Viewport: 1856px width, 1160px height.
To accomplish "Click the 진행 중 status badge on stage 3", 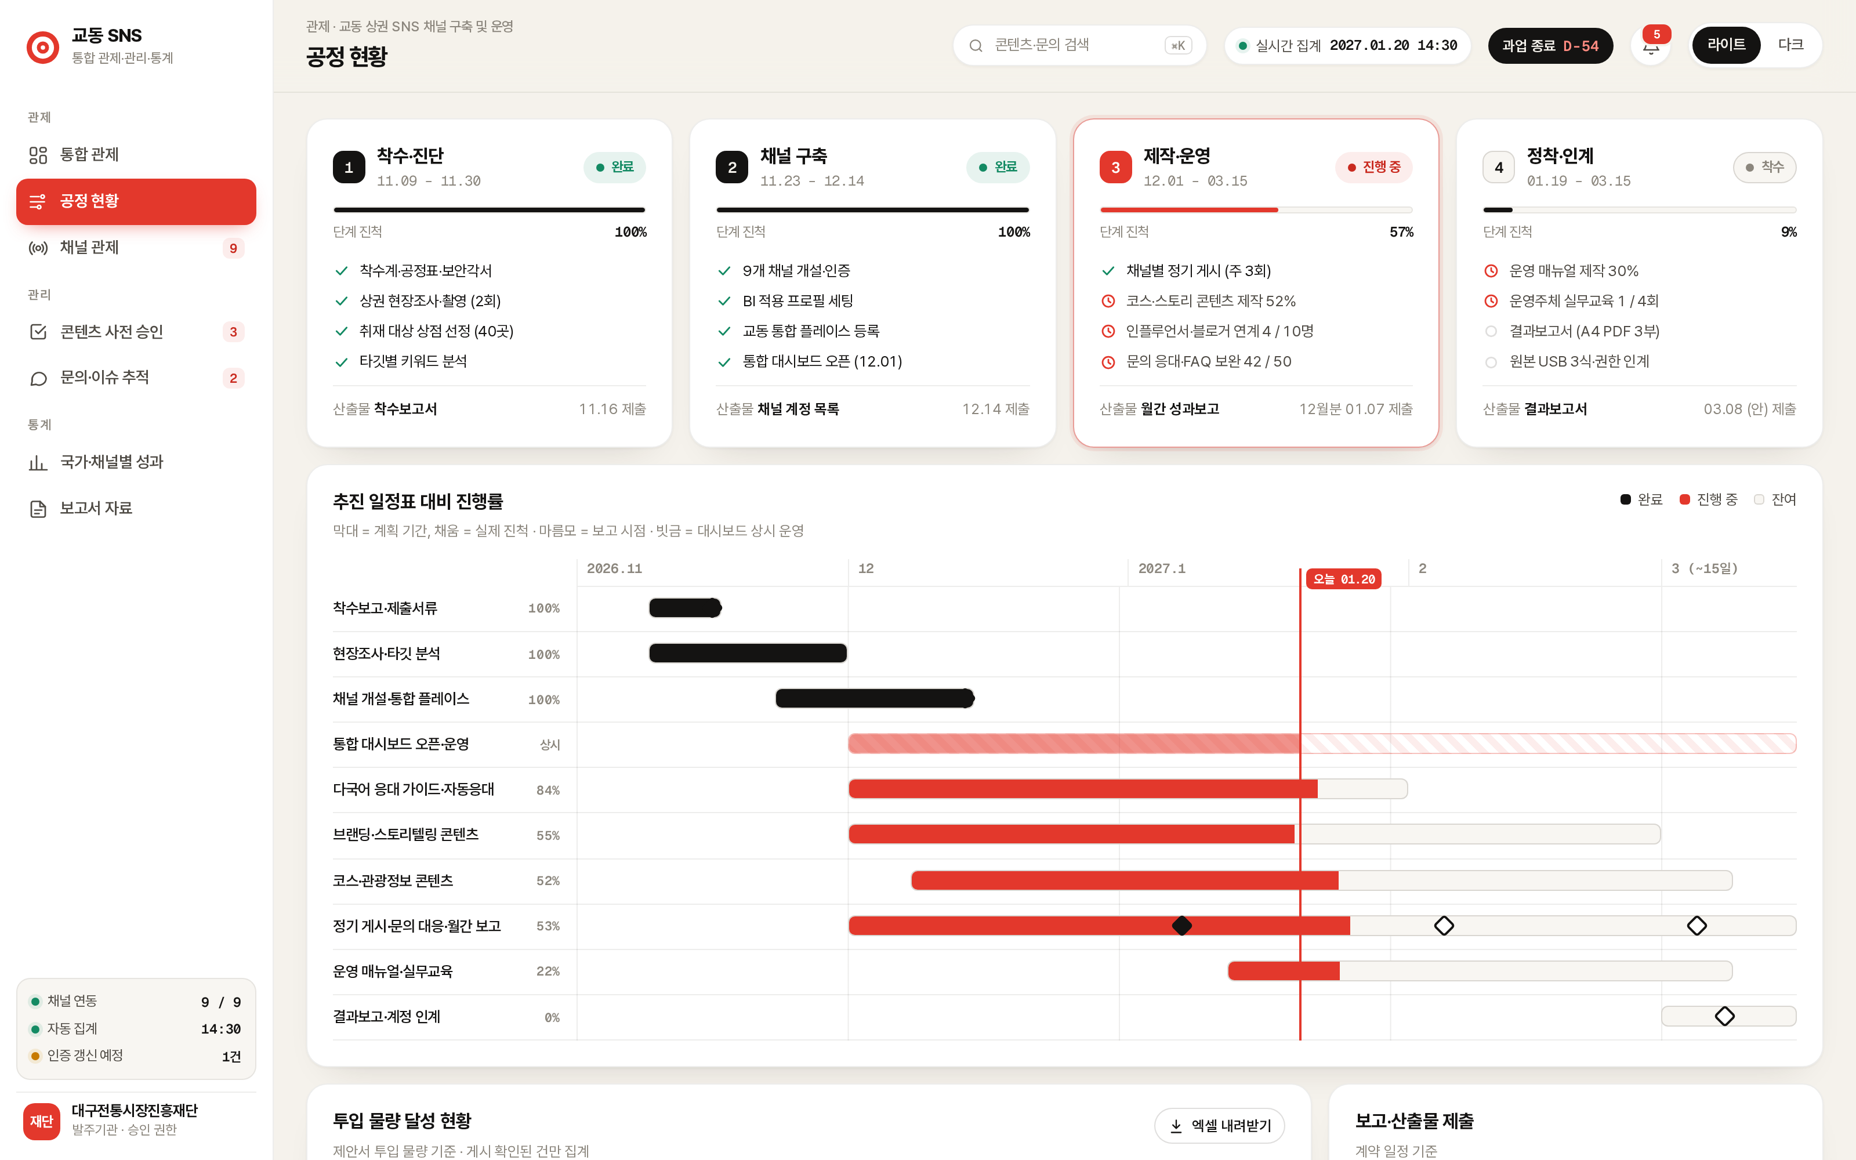I will 1373,167.
